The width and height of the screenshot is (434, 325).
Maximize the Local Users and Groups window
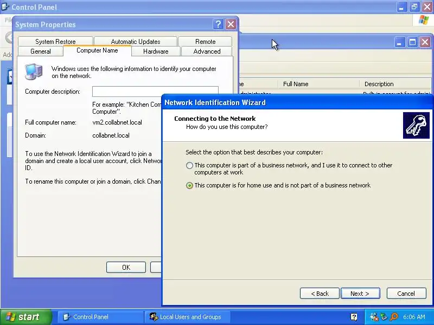(x=412, y=42)
